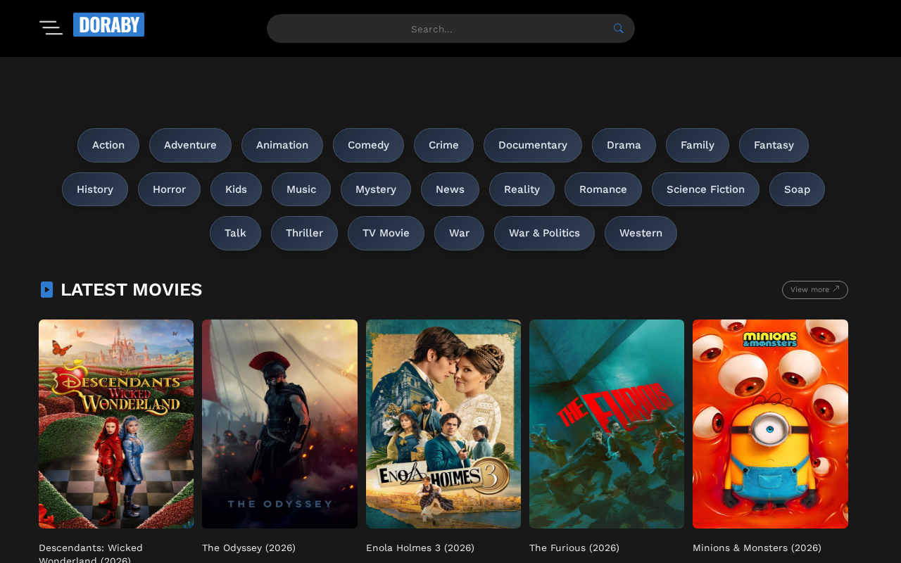
Task: Select the Adventure genre
Action: click(x=190, y=145)
